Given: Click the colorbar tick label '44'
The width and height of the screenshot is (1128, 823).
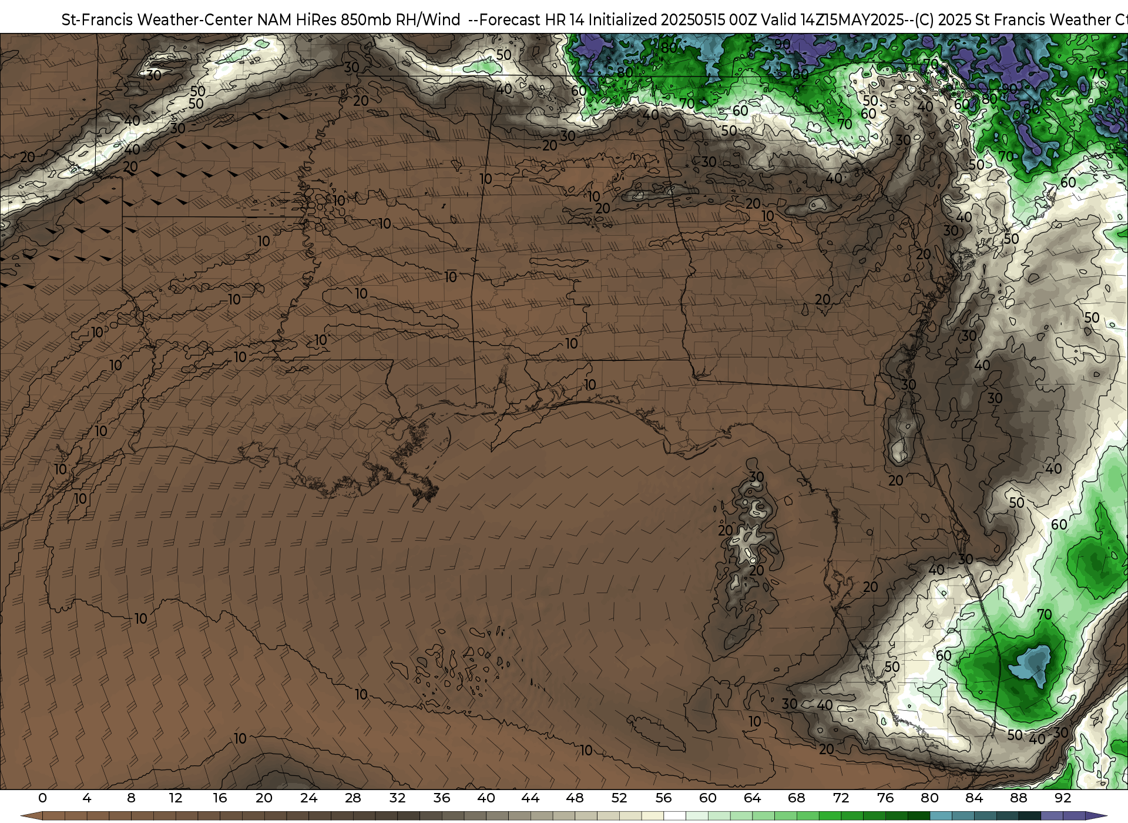Looking at the screenshot, I should point(531,798).
